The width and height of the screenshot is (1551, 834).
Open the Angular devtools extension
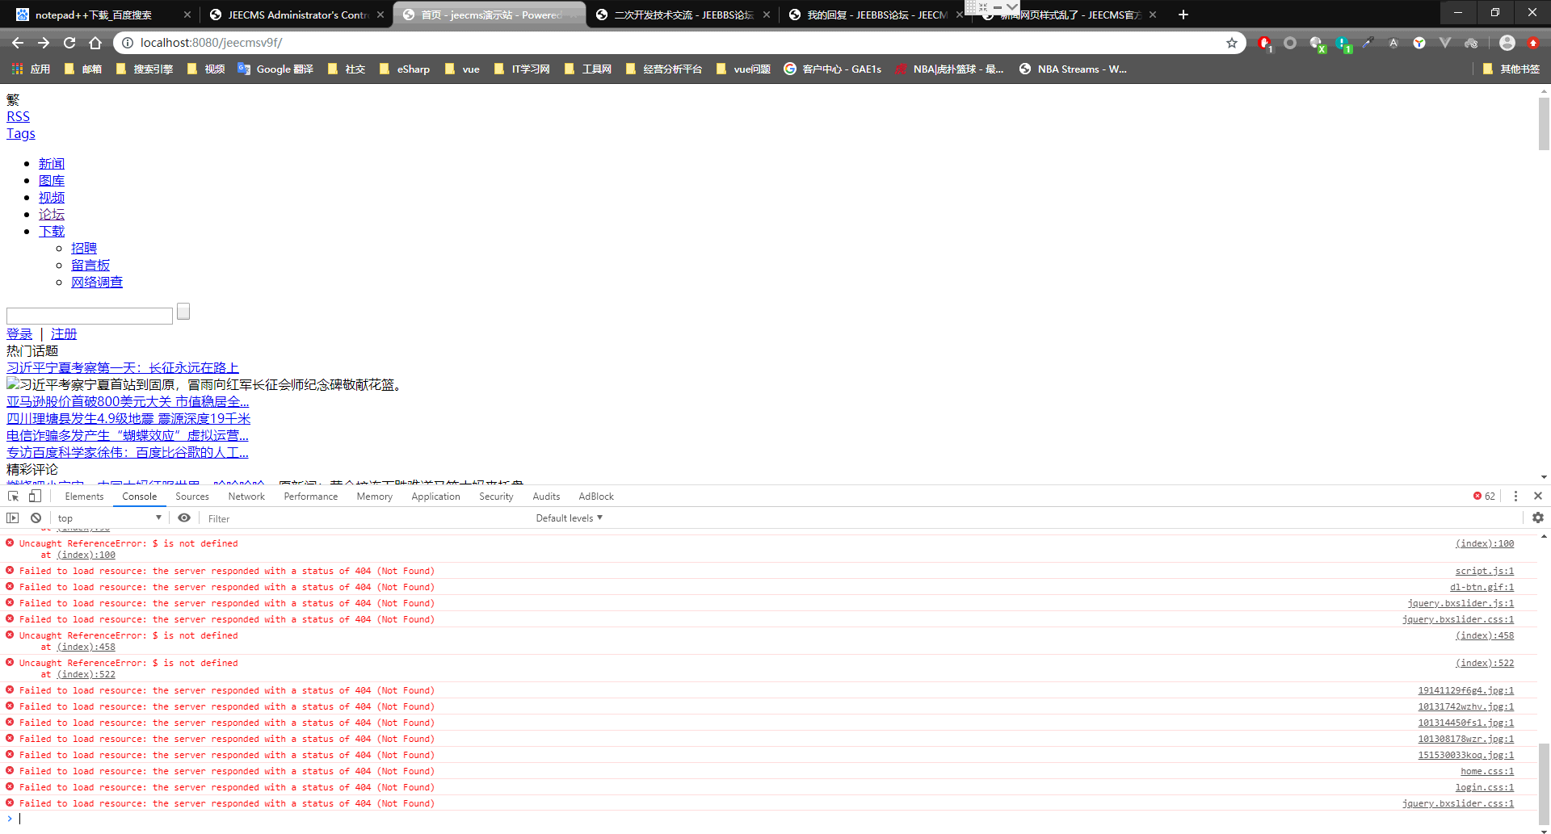1393,43
